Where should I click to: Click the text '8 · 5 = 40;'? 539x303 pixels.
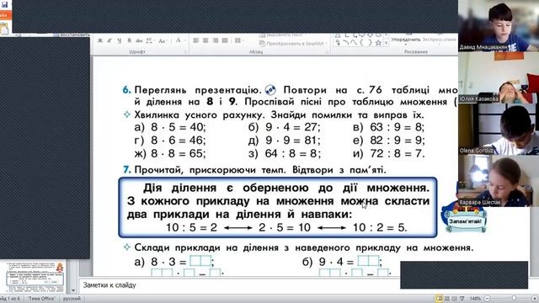click(179, 127)
